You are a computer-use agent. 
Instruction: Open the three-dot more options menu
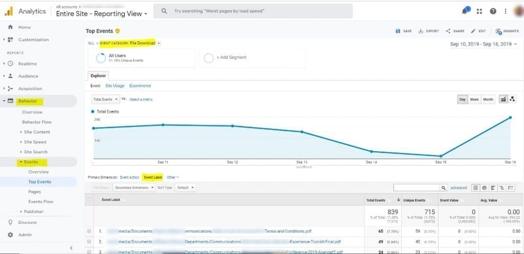(506, 11)
